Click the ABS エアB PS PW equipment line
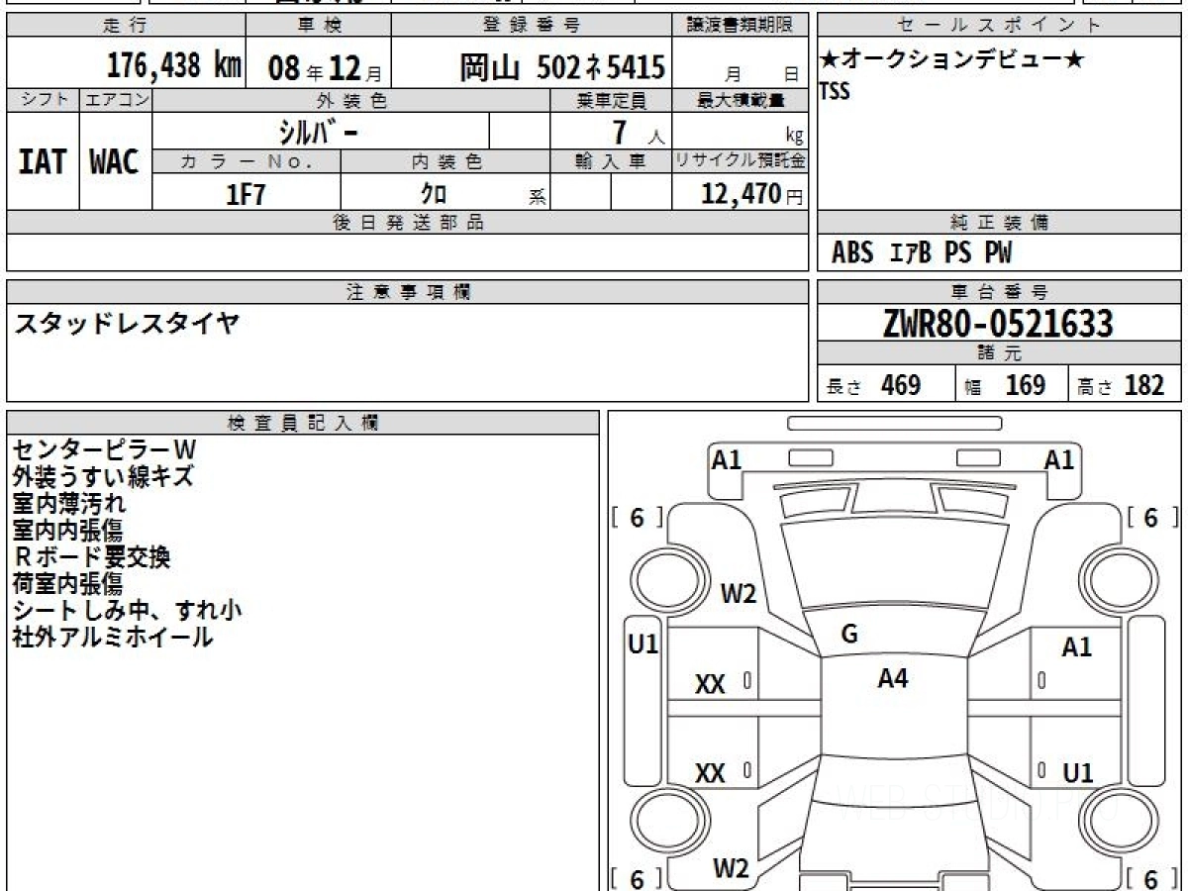Screen dimensions: 1188x891 pos(922,253)
